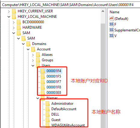The width and height of the screenshot is (140, 128).
Task: Click the tree pane vertical scrollbar thumb
Action: (103, 75)
